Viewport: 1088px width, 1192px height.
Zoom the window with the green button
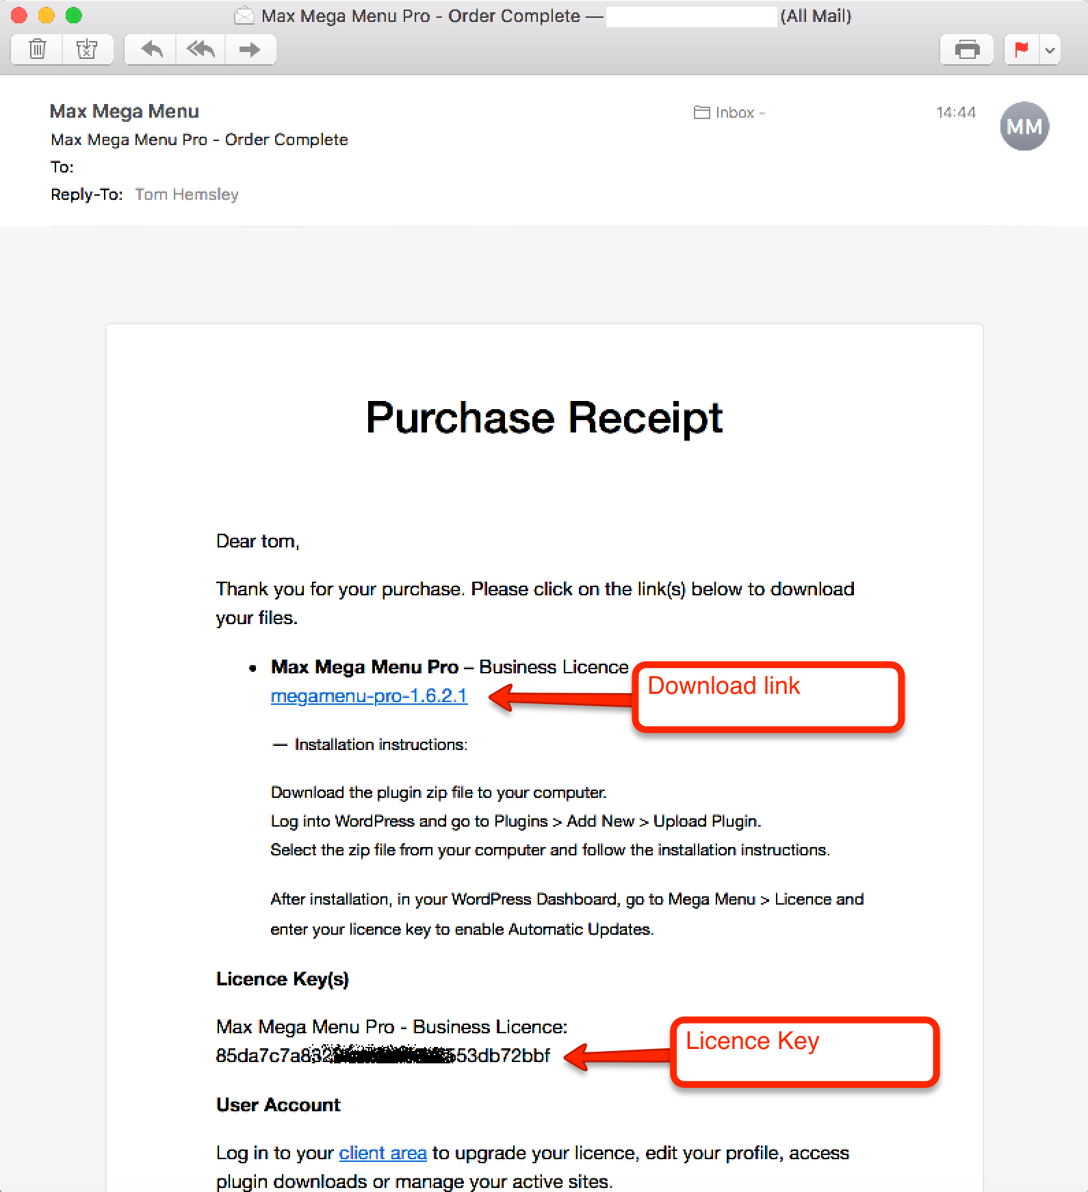pyautogui.click(x=74, y=15)
